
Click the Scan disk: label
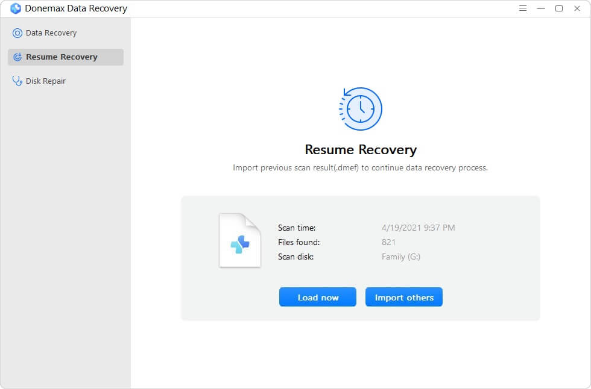(x=296, y=257)
